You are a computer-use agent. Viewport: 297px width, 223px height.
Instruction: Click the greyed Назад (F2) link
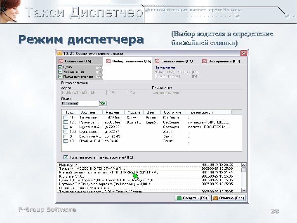[165, 72]
